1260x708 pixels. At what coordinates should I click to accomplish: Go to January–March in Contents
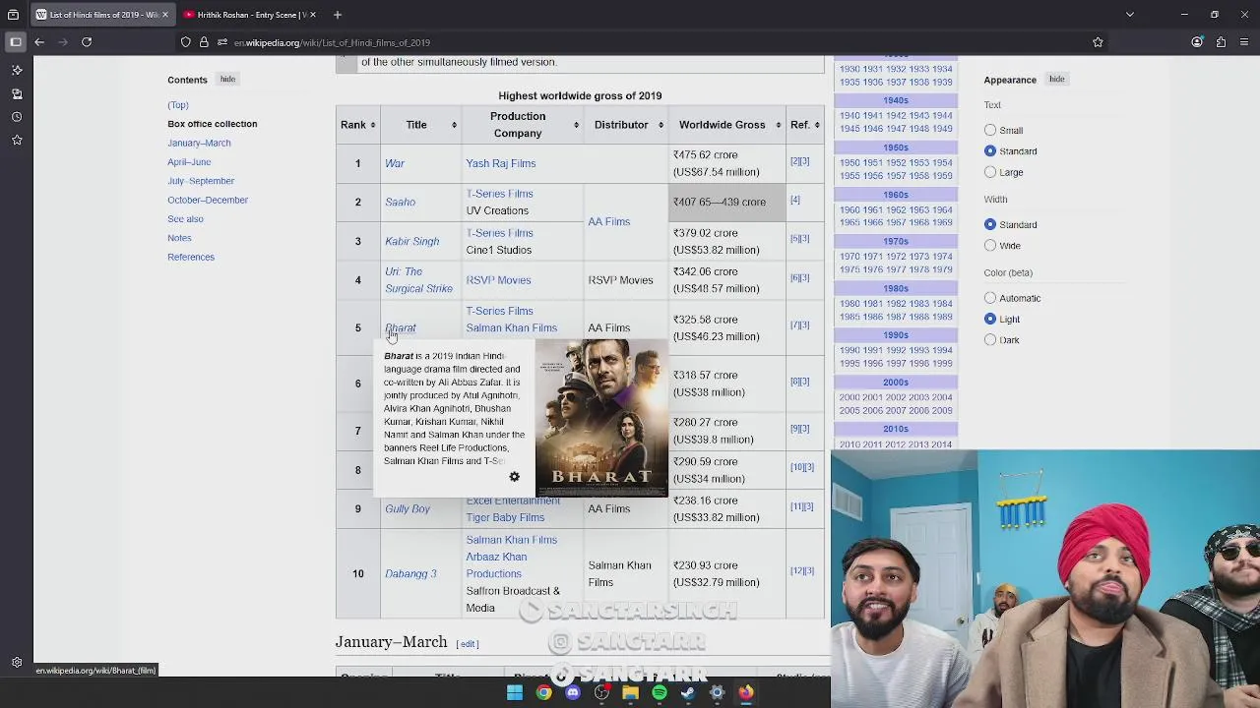click(x=199, y=143)
